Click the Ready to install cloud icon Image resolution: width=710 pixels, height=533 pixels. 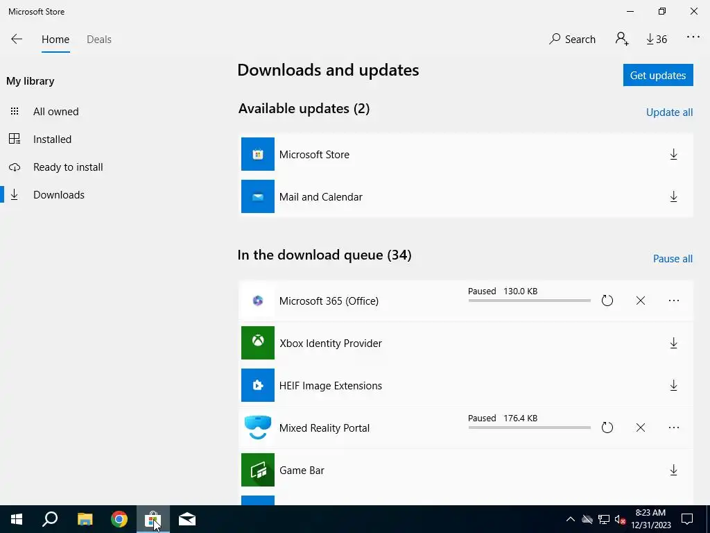click(x=15, y=167)
